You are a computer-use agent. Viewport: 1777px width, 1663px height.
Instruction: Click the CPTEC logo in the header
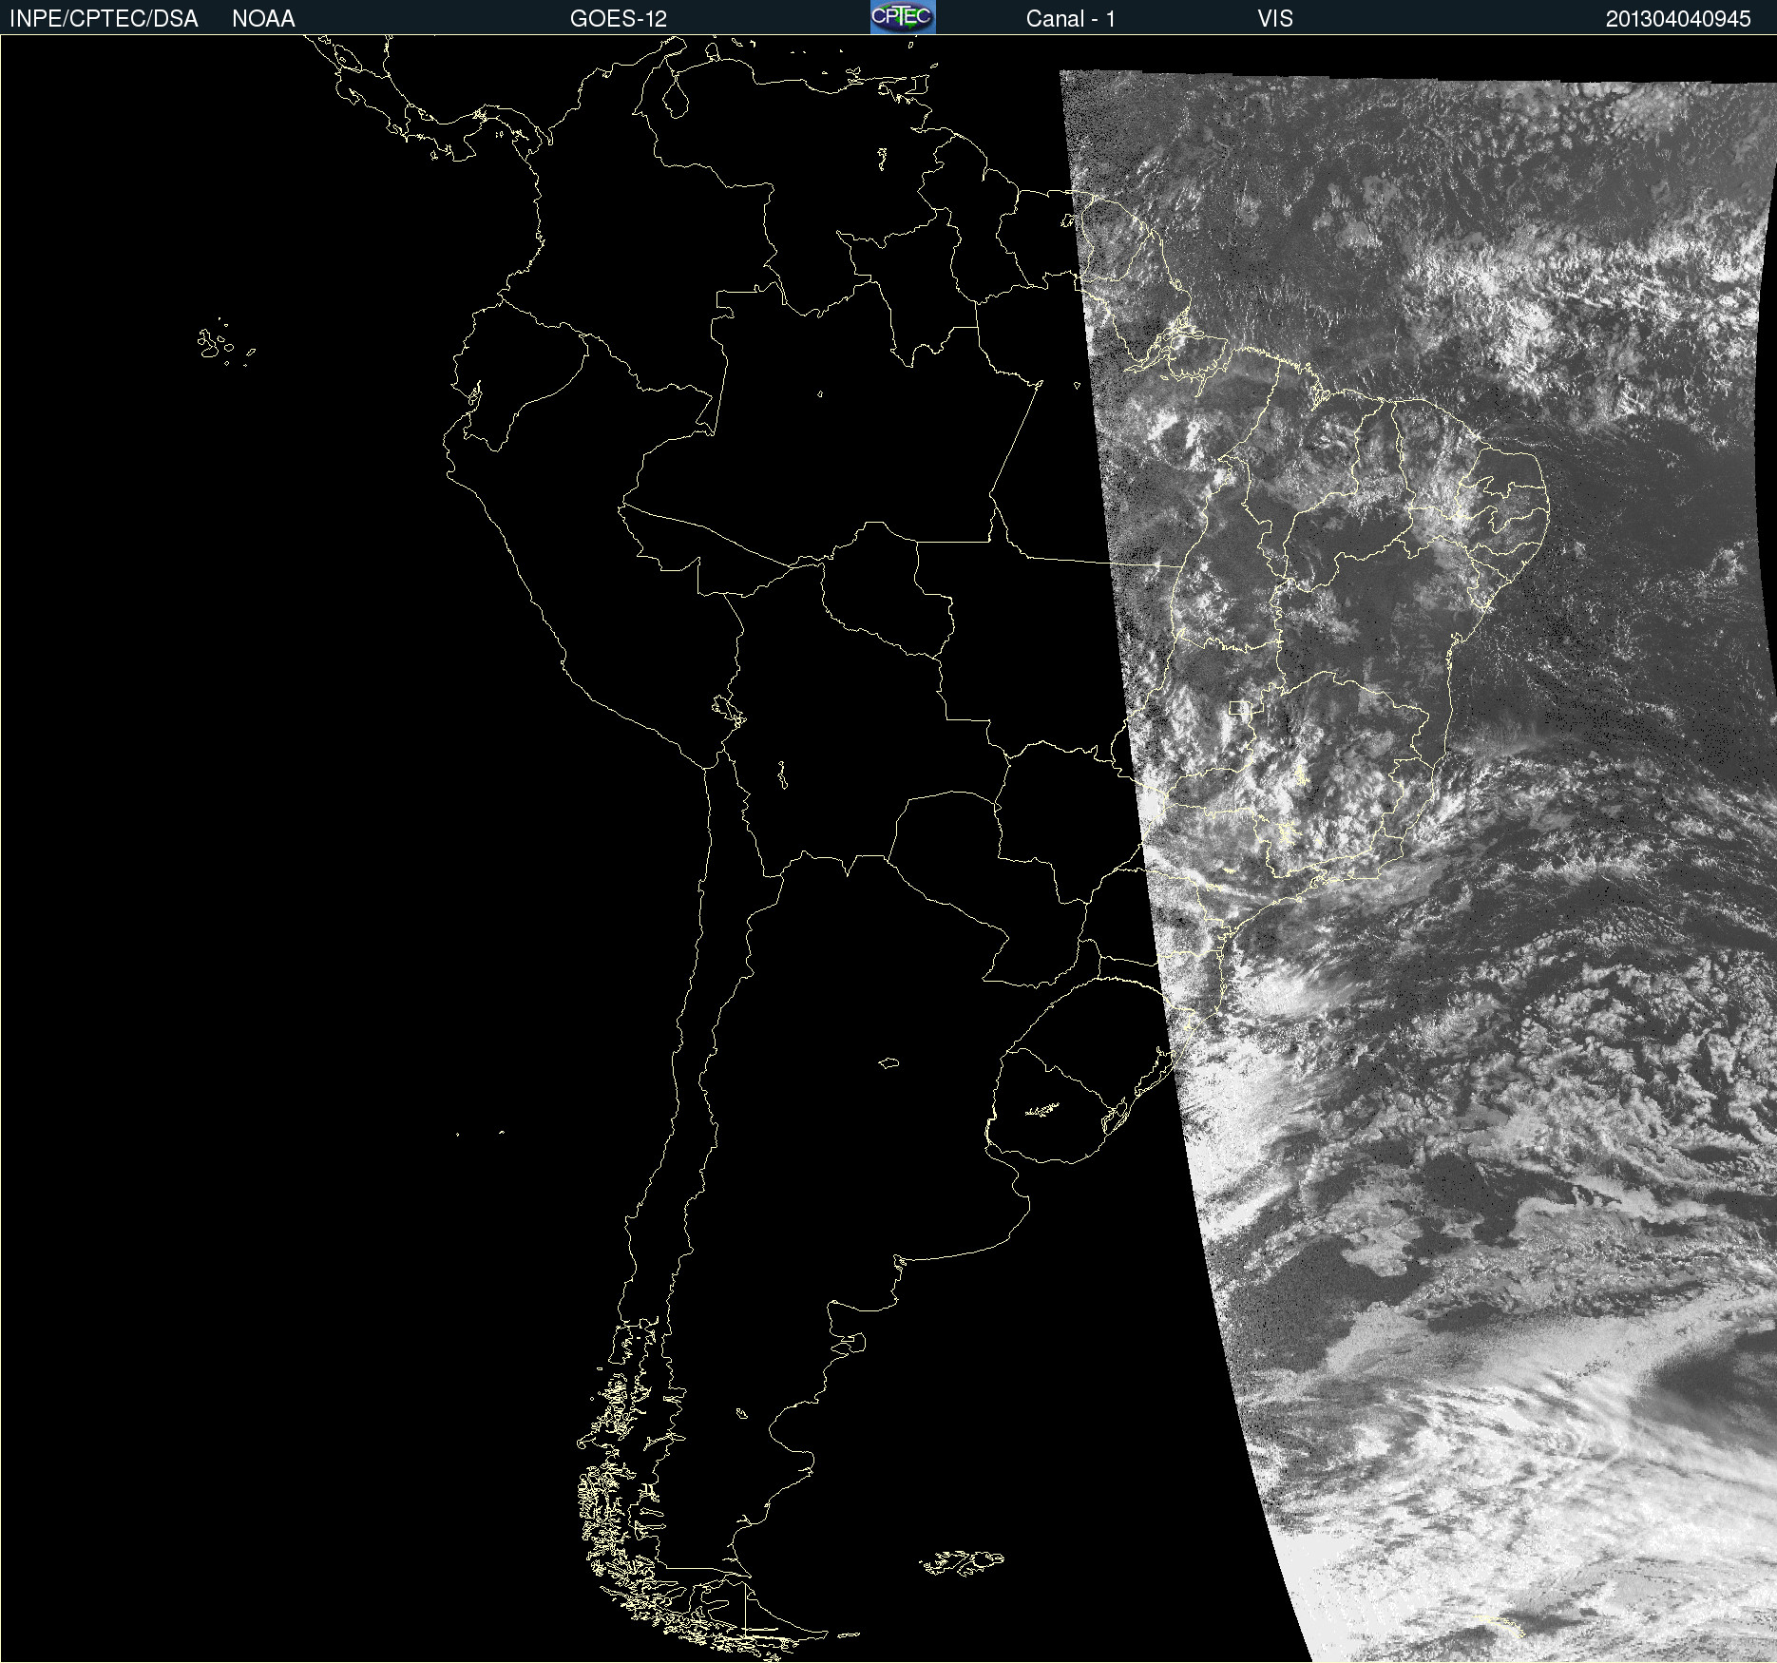[903, 17]
